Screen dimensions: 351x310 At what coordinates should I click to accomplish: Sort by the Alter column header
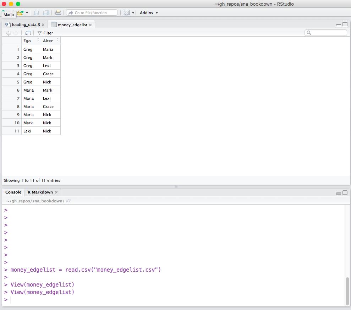(x=50, y=41)
